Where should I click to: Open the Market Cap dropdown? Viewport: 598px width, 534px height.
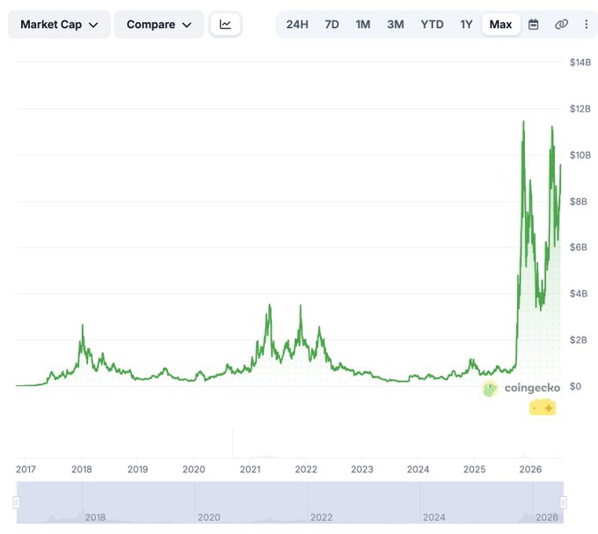point(59,25)
